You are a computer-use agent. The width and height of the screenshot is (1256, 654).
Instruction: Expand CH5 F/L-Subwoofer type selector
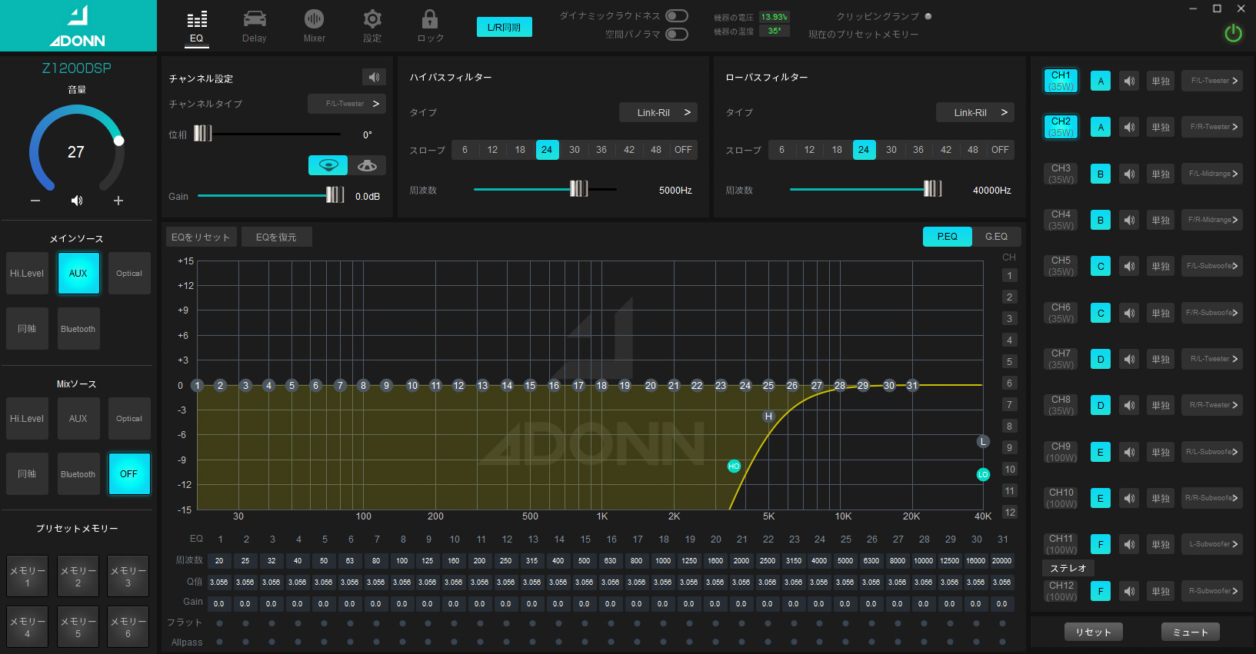pos(1211,266)
